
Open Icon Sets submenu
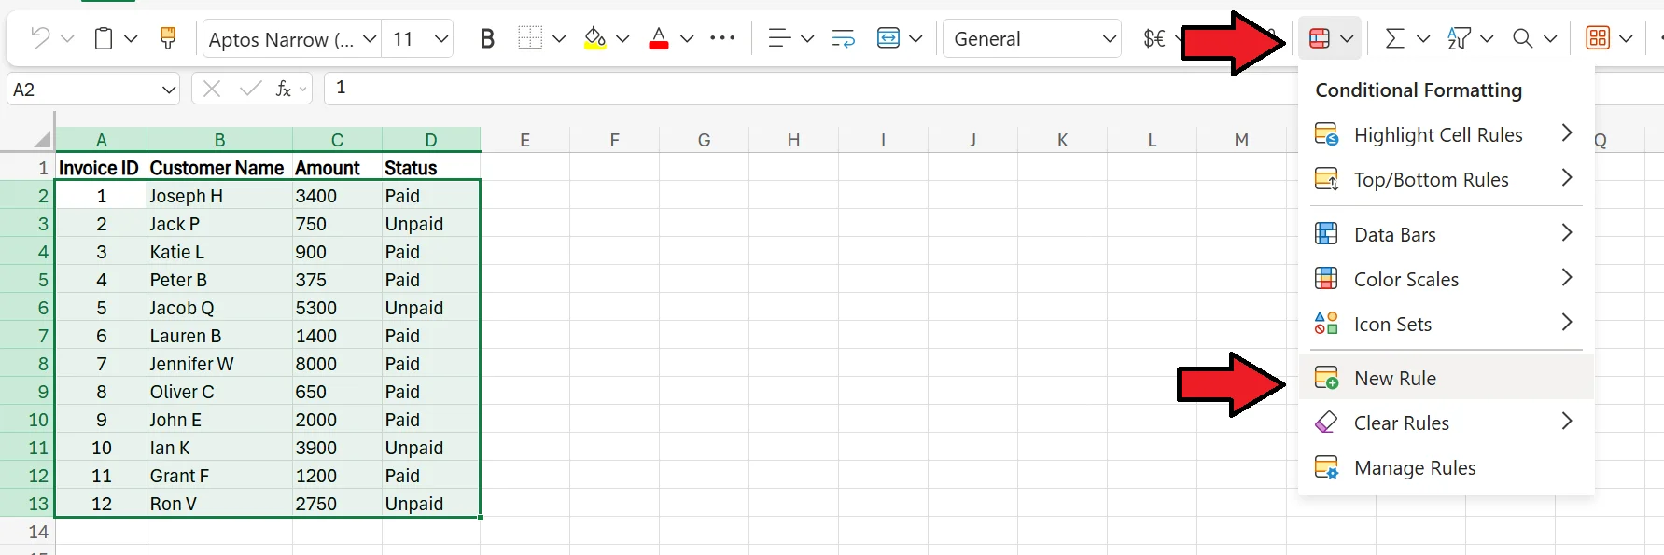pyautogui.click(x=1446, y=324)
